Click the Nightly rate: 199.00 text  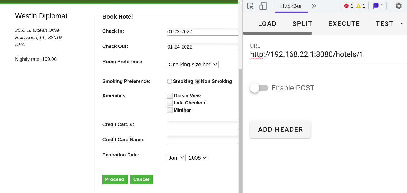point(36,59)
